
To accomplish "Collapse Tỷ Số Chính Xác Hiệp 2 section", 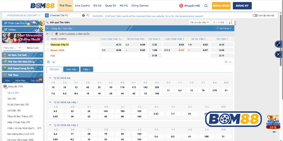I will pyautogui.click(x=50, y=125).
